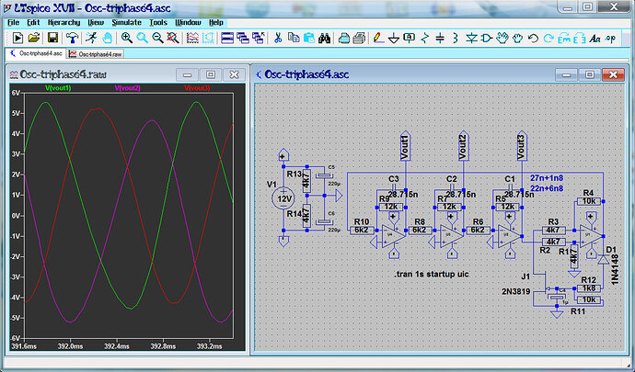
Task: Click the 10k value of resistor R4
Action: pyautogui.click(x=589, y=201)
